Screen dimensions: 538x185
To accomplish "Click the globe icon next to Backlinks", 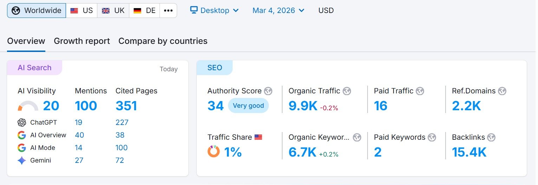I will pyautogui.click(x=491, y=137).
